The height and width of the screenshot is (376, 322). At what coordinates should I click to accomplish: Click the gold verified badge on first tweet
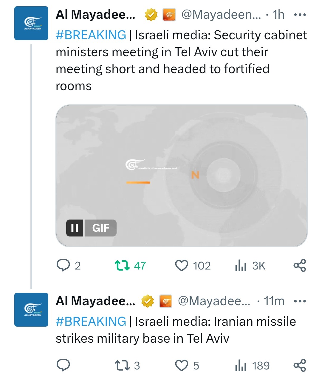pos(151,15)
